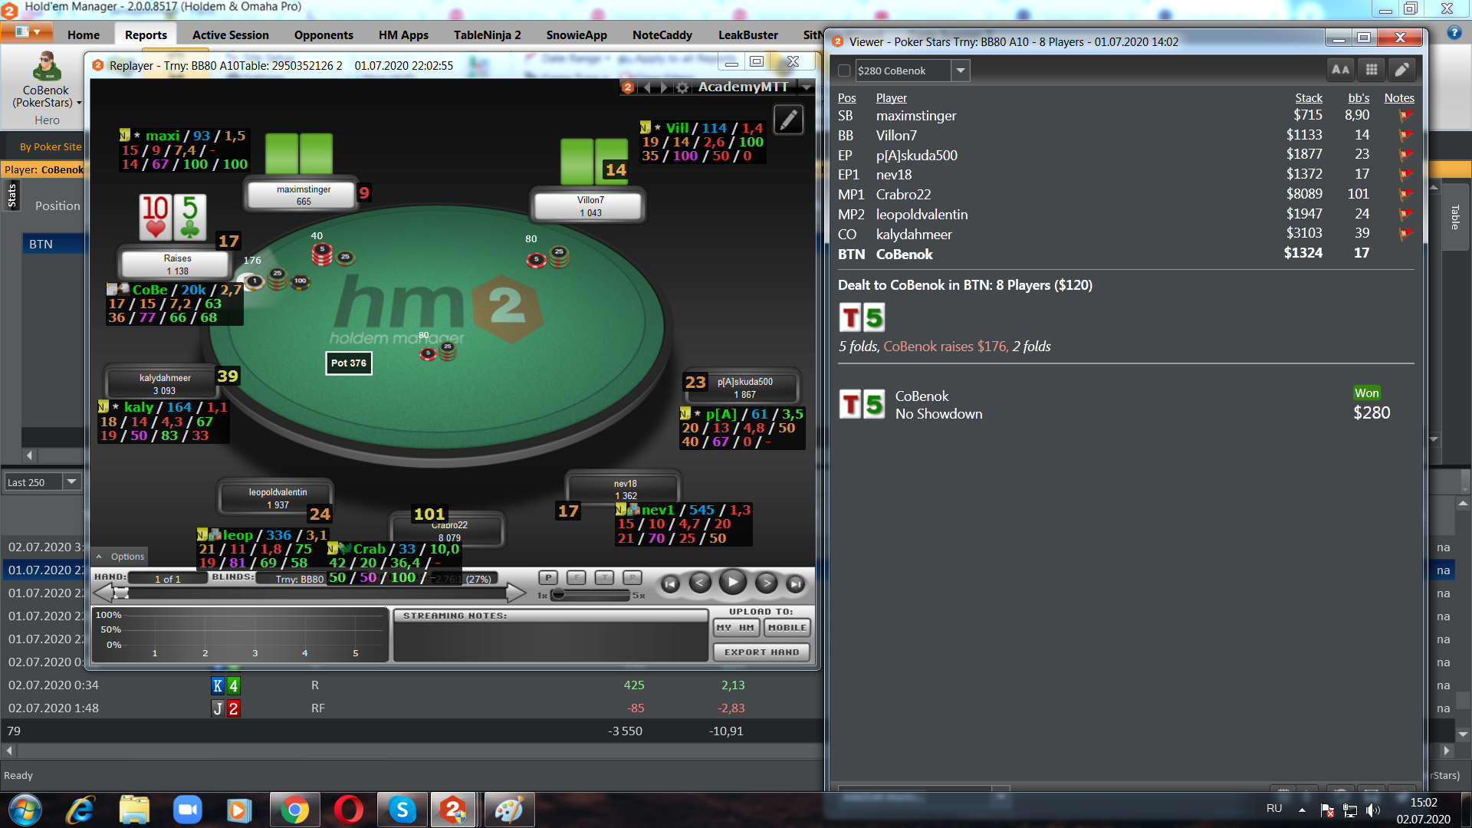Click the Streaming Notes text area

(550, 641)
